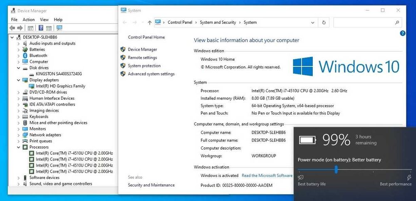Open the Device Manager link in System sidebar
416x201 pixels.
point(142,49)
